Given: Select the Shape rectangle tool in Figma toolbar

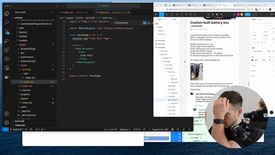Looking at the screenshot, I should pos(172,14).
